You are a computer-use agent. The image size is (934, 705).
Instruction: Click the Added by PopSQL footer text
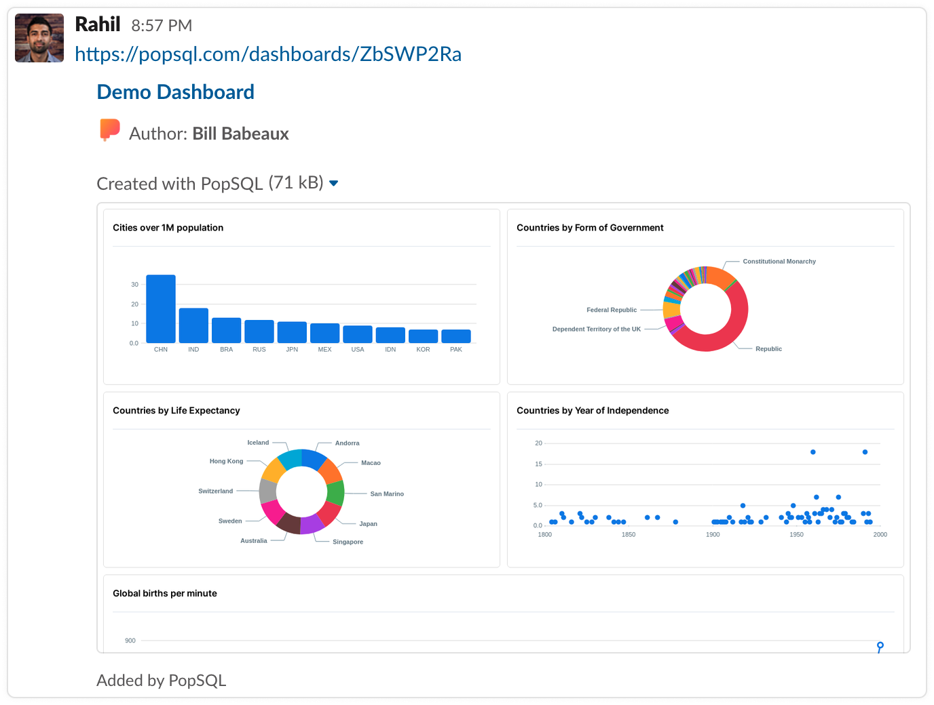pos(162,681)
